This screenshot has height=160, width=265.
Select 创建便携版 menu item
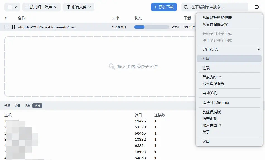click(229, 112)
